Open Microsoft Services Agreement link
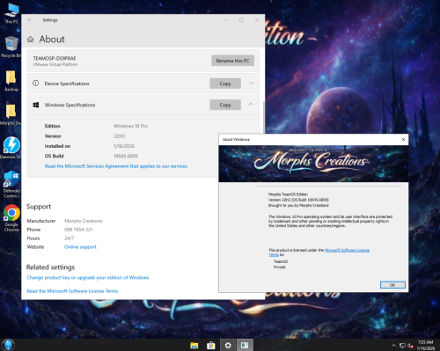The width and height of the screenshot is (440, 351). [x=116, y=166]
